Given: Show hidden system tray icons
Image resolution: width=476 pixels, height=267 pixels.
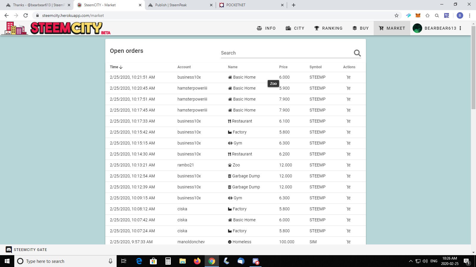Looking at the screenshot, I should (x=411, y=261).
